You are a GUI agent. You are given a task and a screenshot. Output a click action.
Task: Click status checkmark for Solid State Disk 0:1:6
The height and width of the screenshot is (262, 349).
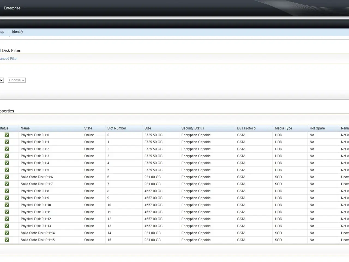click(7, 177)
